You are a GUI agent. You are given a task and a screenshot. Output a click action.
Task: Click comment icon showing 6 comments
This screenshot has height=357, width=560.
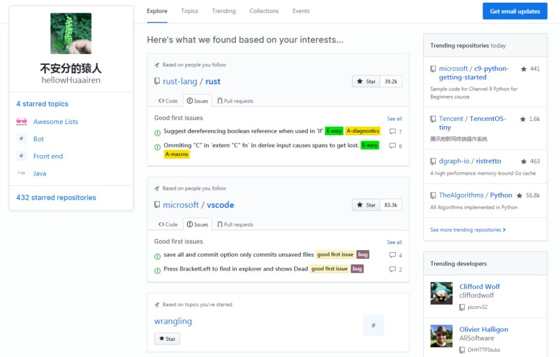[x=393, y=146]
